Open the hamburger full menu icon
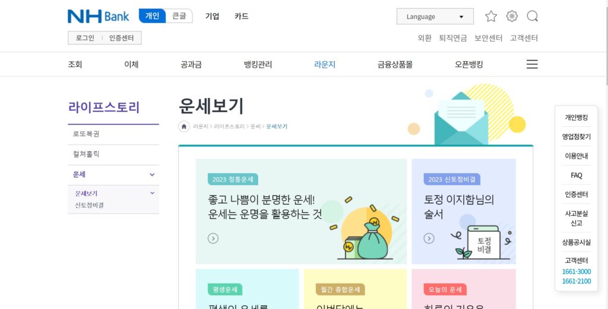608x309 pixels. point(532,64)
